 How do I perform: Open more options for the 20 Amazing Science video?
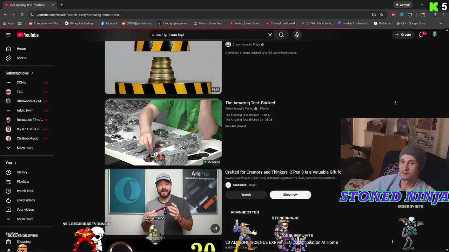(392, 241)
